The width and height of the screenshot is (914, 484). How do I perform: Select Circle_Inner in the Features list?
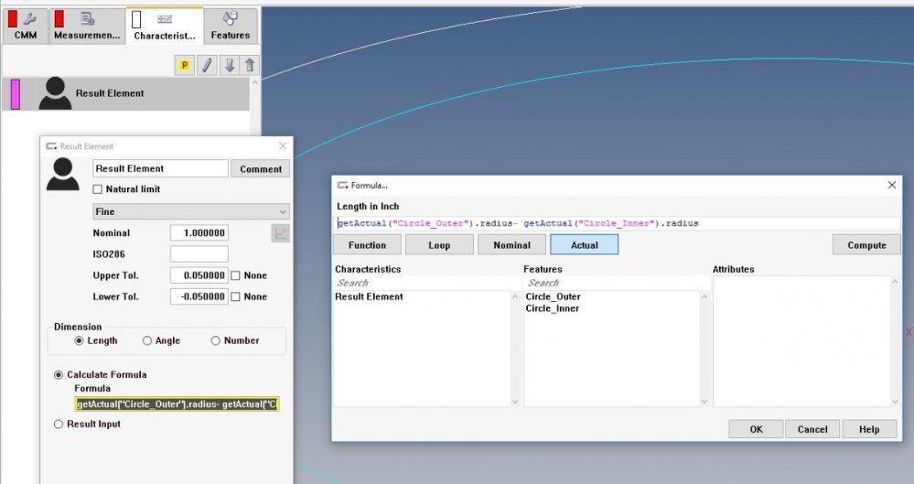pos(552,308)
